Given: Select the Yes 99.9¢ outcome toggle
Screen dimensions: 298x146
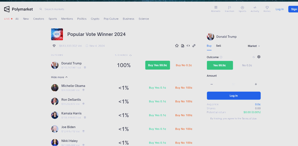Looking at the screenshot, I should click(220, 65).
